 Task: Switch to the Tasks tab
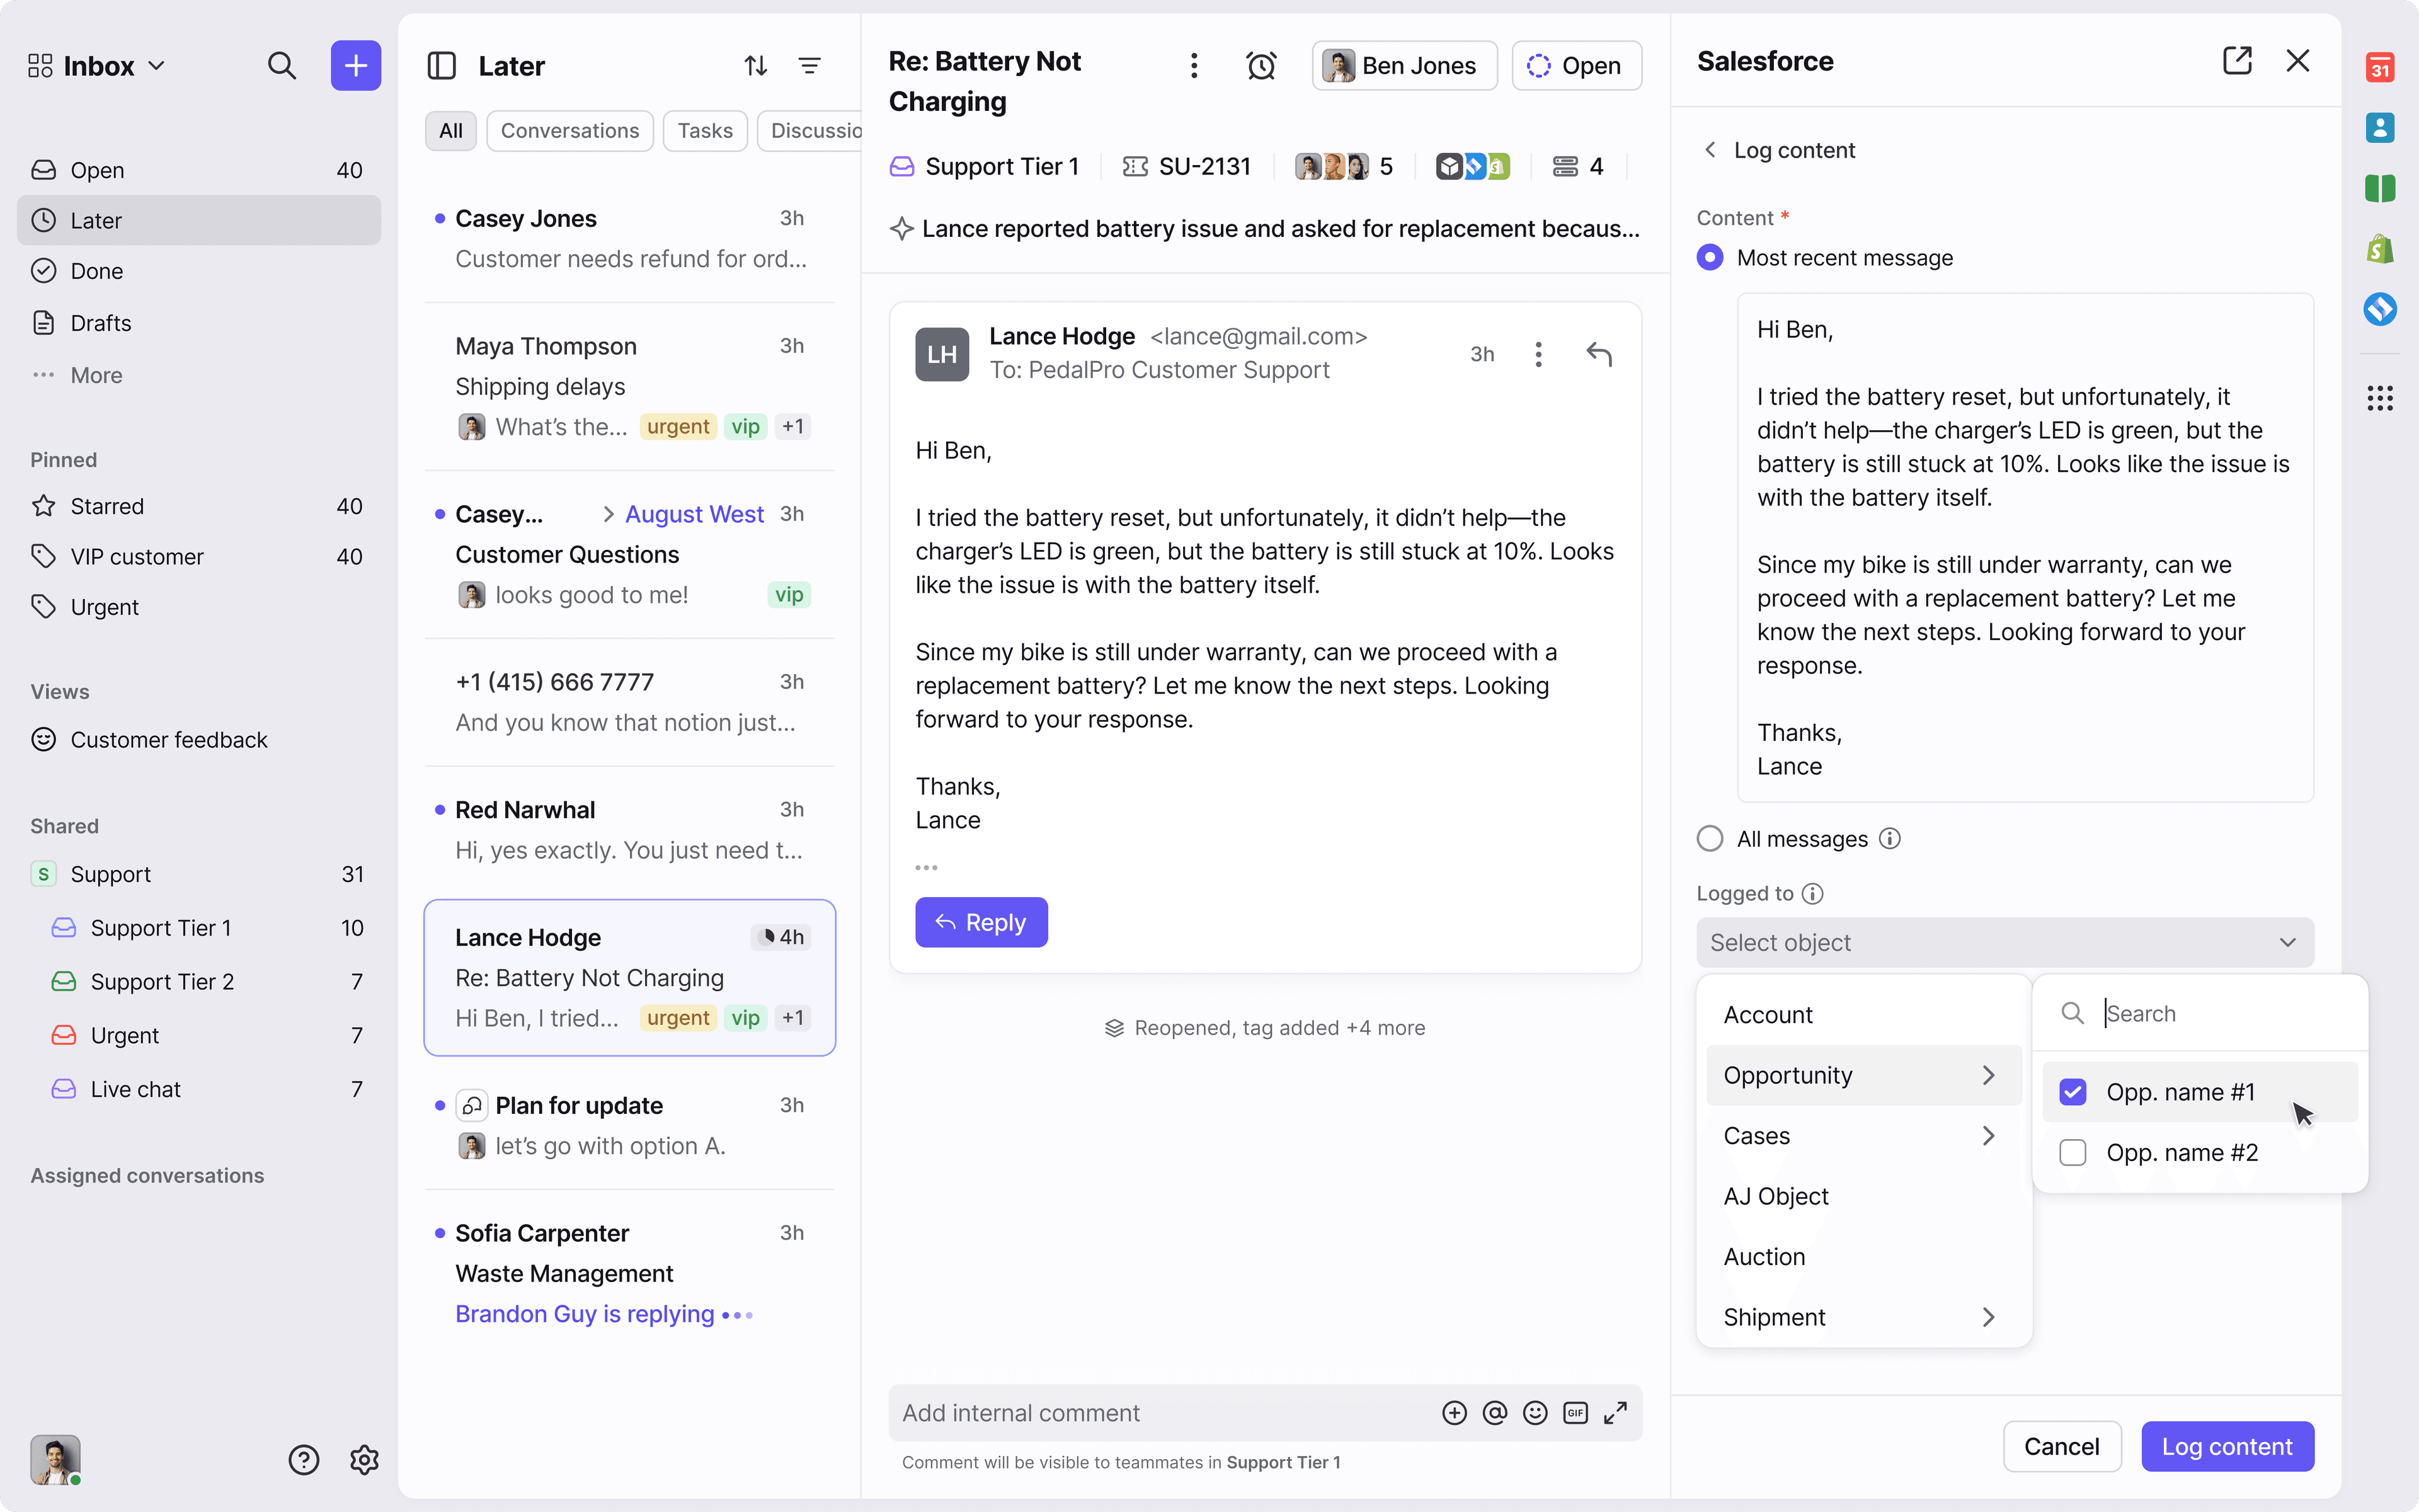point(705,130)
